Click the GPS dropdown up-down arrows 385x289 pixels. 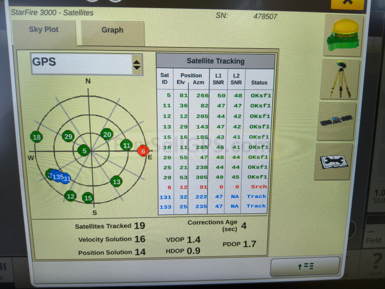click(x=137, y=64)
